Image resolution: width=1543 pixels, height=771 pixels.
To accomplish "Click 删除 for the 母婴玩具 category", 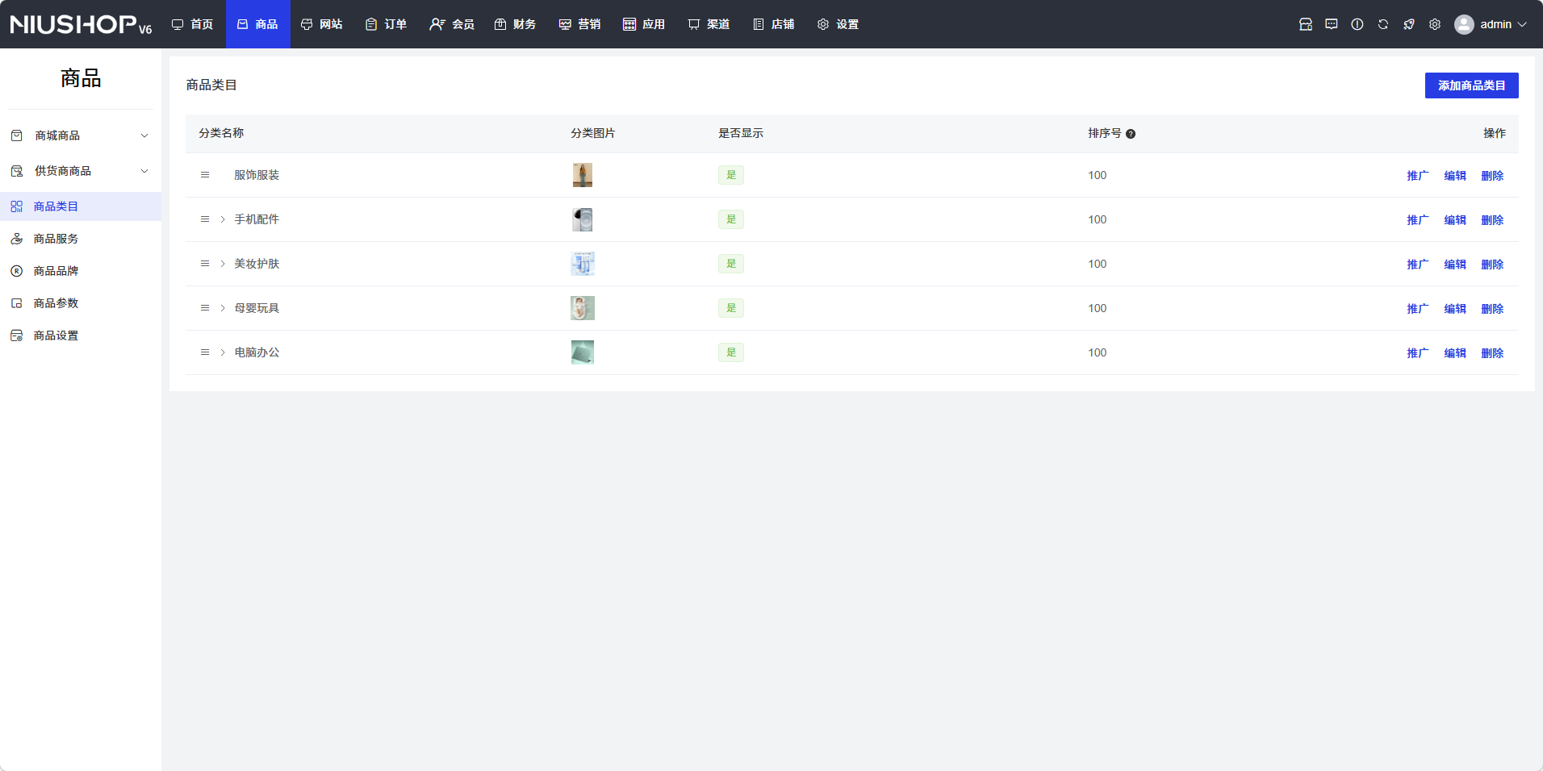I will click(1491, 309).
